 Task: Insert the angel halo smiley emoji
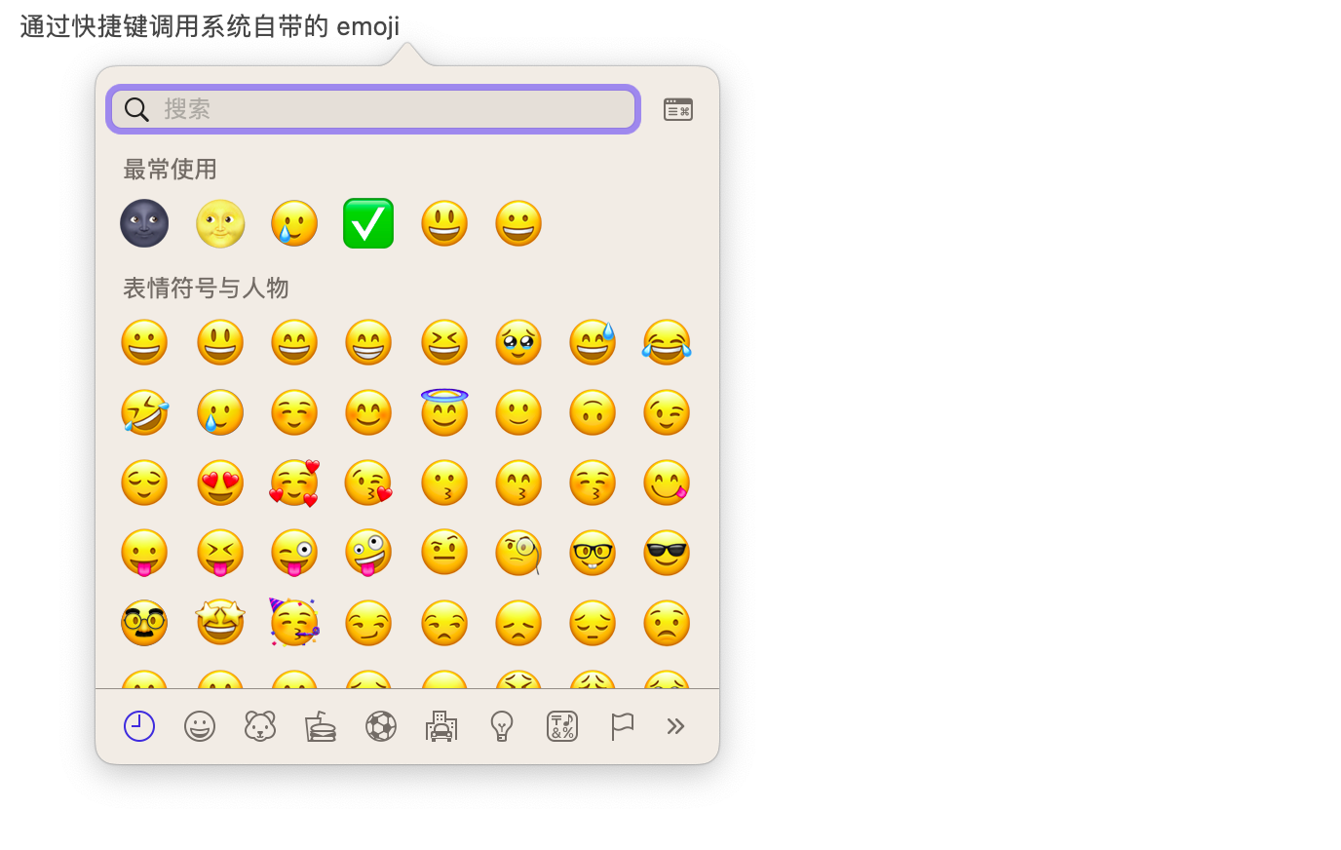(x=444, y=412)
